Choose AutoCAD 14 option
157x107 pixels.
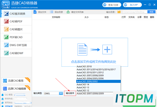tap(98, 85)
